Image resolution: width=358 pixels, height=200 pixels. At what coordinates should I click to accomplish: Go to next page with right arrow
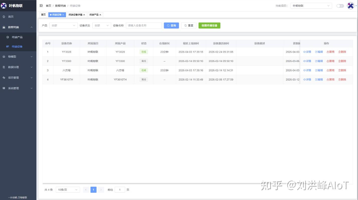[x=101, y=190]
